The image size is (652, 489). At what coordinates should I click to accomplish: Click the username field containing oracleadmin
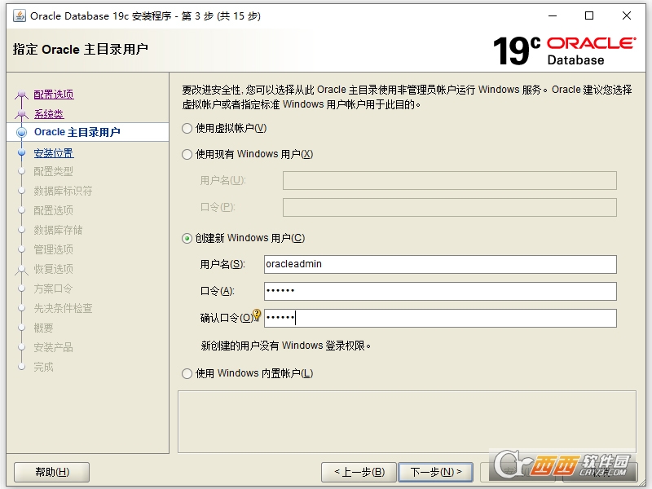440,264
